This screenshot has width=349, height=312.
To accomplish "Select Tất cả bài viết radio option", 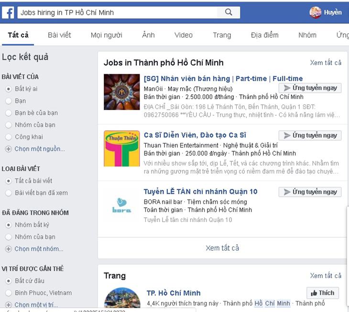I will (8, 181).
